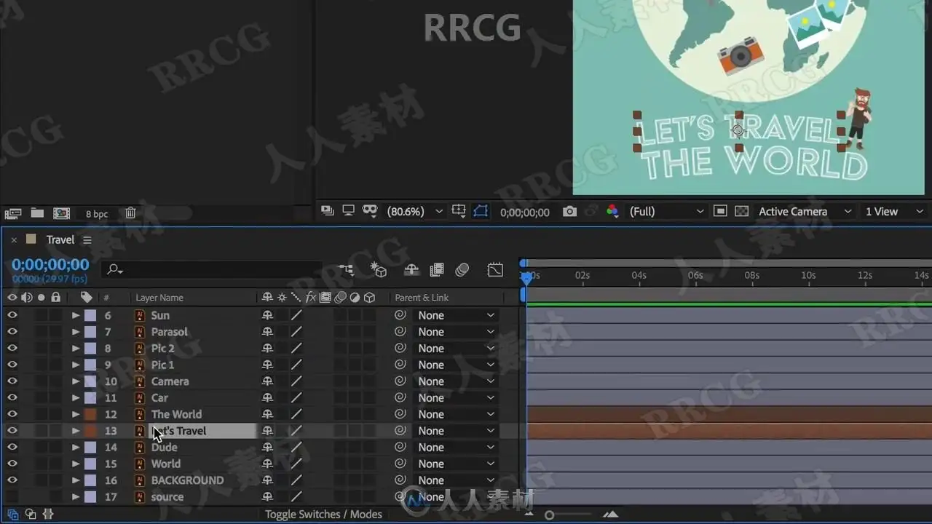The height and width of the screenshot is (524, 932).
Task: Click the show channel RGB icon
Action: pos(612,212)
